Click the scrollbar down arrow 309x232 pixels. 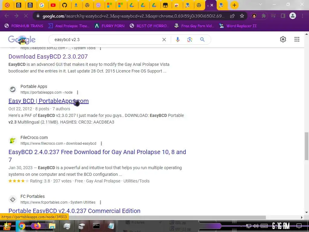point(307,212)
